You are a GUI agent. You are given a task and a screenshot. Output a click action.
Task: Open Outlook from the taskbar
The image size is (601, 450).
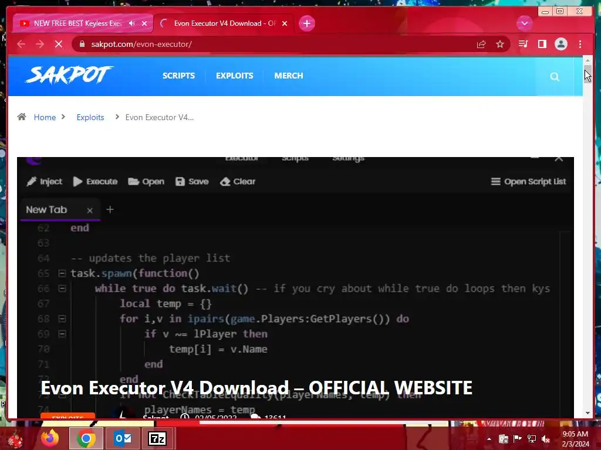(x=123, y=438)
